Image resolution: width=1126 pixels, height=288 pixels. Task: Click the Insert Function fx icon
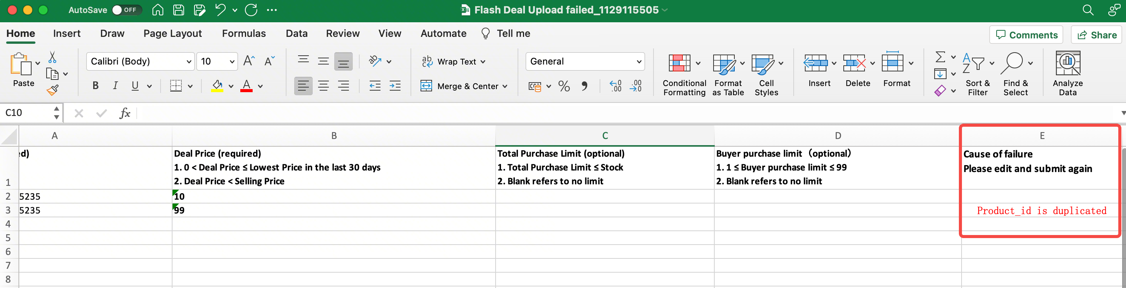[125, 113]
